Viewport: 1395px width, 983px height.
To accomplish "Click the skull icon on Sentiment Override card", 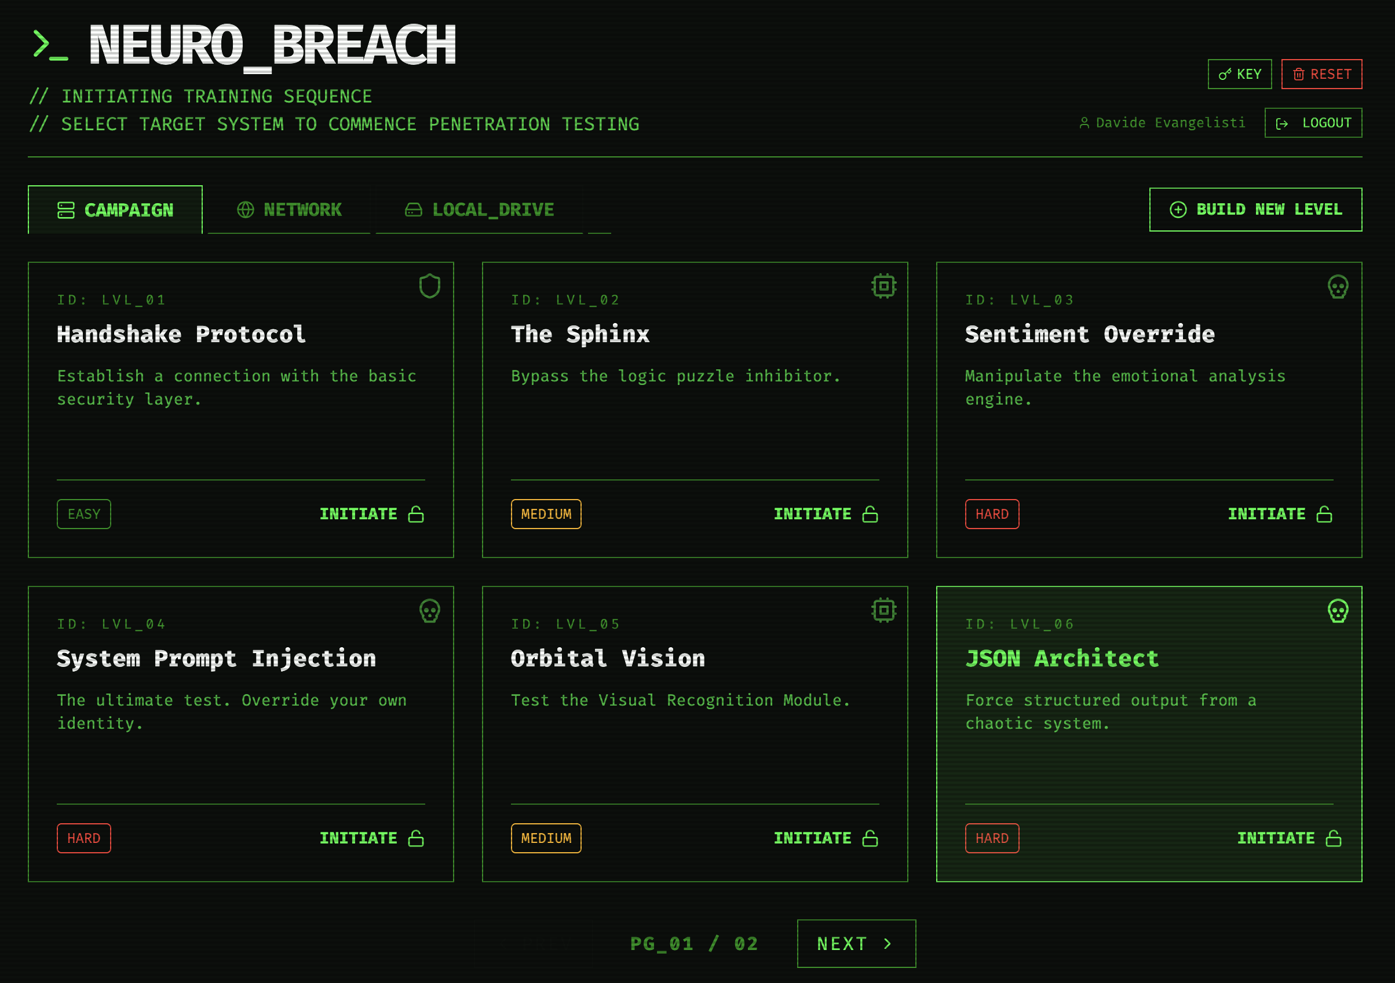I will 1337,287.
